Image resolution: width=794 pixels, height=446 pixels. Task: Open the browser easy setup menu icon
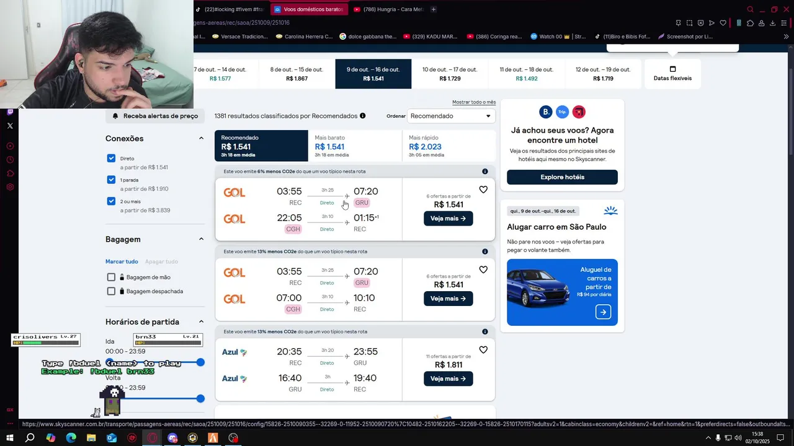[785, 23]
